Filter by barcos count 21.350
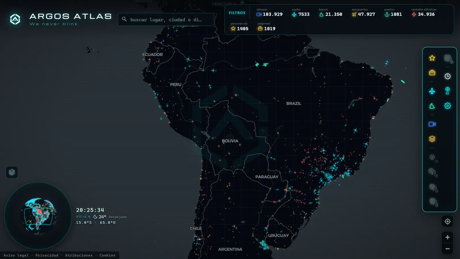Viewport: 460px width, 259px height. click(x=330, y=12)
